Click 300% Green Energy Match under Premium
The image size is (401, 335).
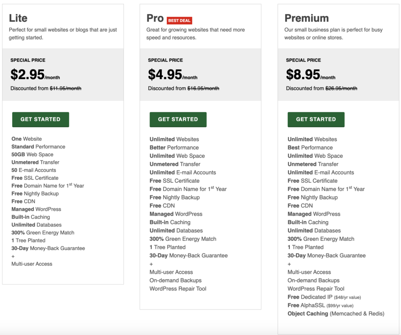click(320, 239)
